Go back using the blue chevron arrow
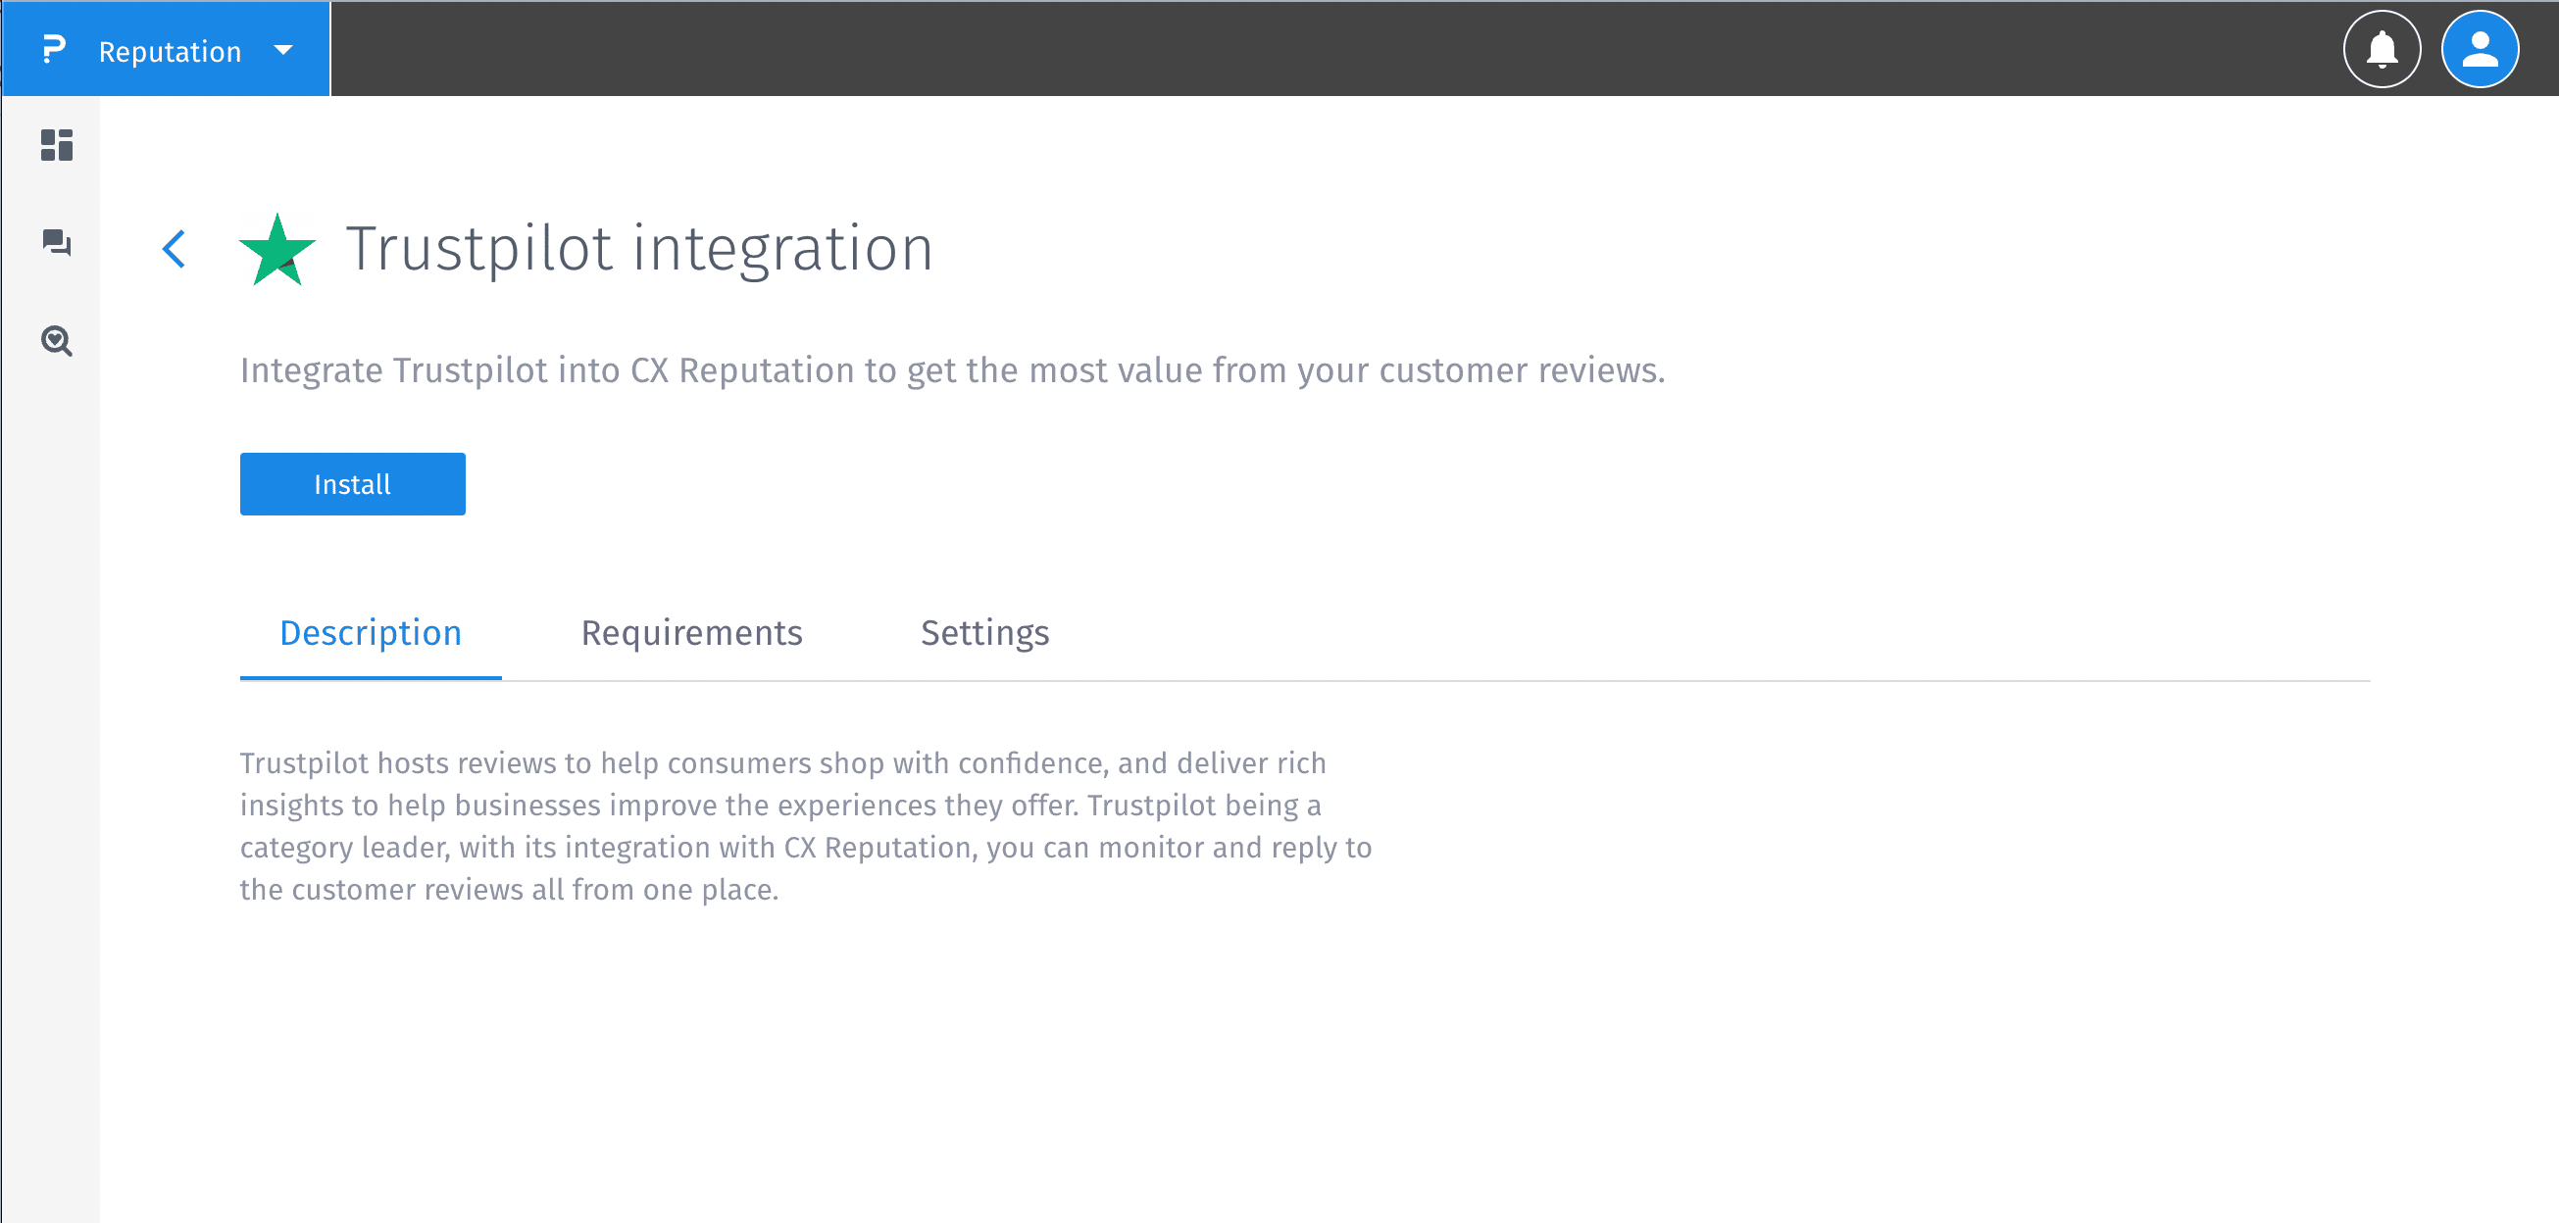 [174, 248]
